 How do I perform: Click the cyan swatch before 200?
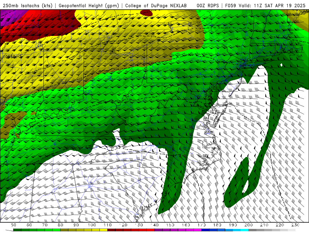(244, 230)
